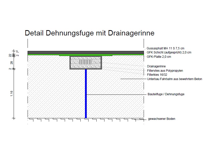The image size is (215, 152).
Task: Select 'Unterbau Fahrbahn aus bewehrtem Beton' label
Action: [174, 79]
